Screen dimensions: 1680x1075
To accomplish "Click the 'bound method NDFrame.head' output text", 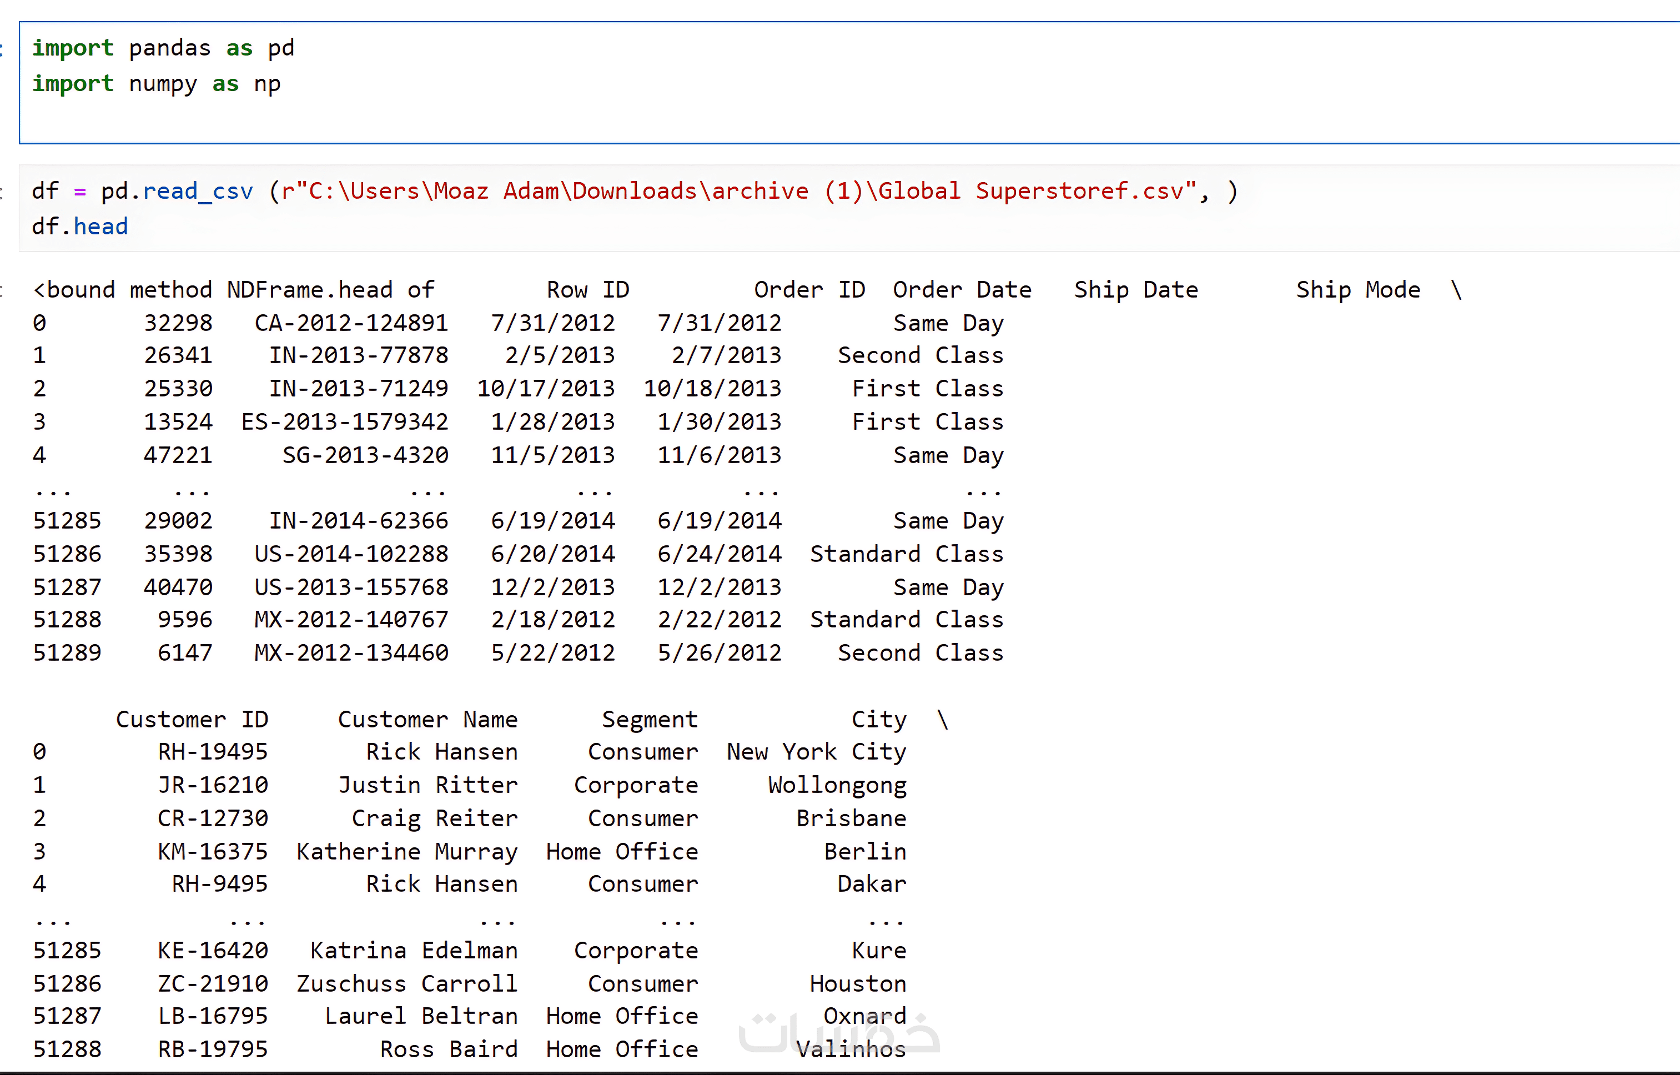I will (234, 290).
